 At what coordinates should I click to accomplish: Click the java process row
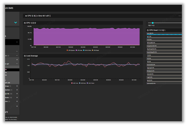coord(164,33)
